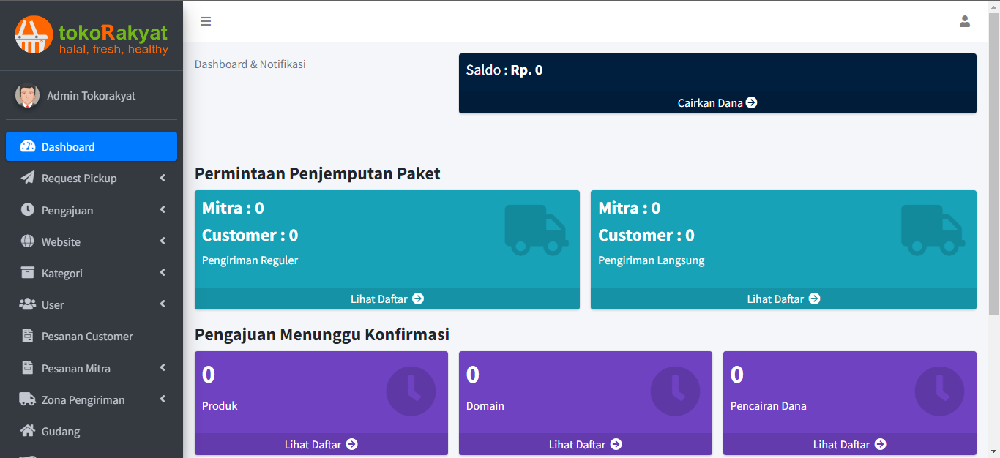The width and height of the screenshot is (1000, 458).
Task: Expand the Kategori menu chevron
Action: pos(163,273)
